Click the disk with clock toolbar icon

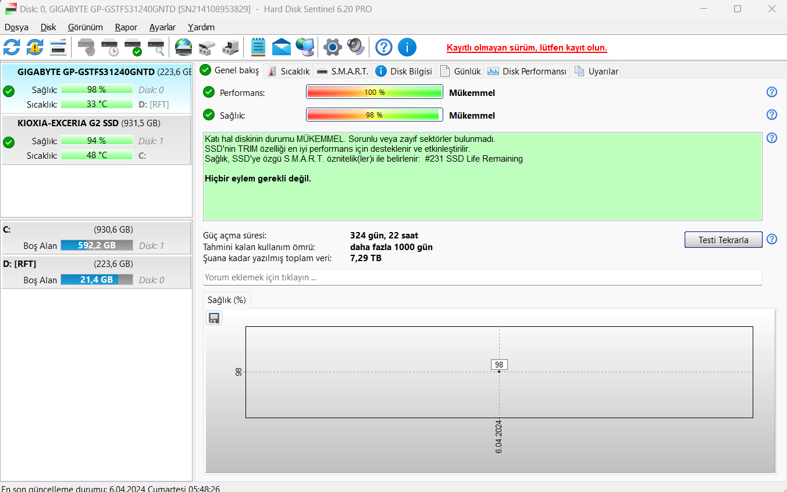[x=110, y=47]
